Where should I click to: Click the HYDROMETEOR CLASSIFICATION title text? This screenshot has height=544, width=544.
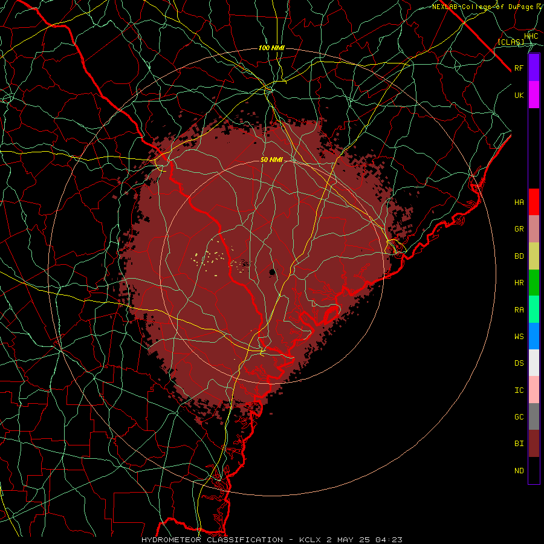click(212, 540)
